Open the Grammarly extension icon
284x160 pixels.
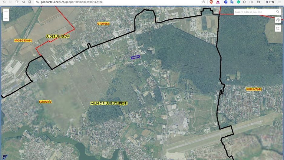pyautogui.click(x=238, y=2)
